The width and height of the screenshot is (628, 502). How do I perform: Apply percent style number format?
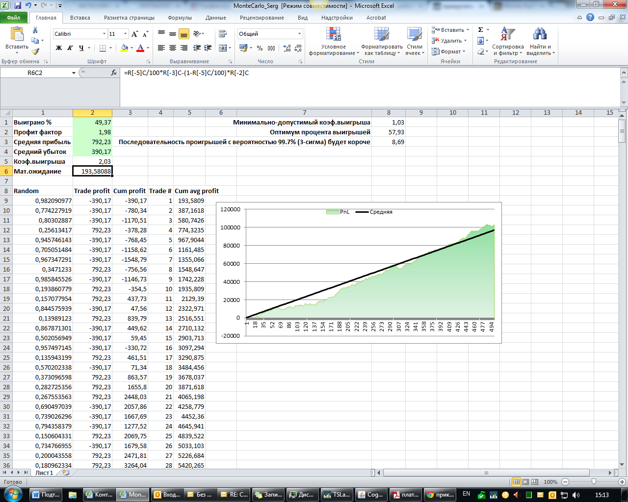click(260, 48)
